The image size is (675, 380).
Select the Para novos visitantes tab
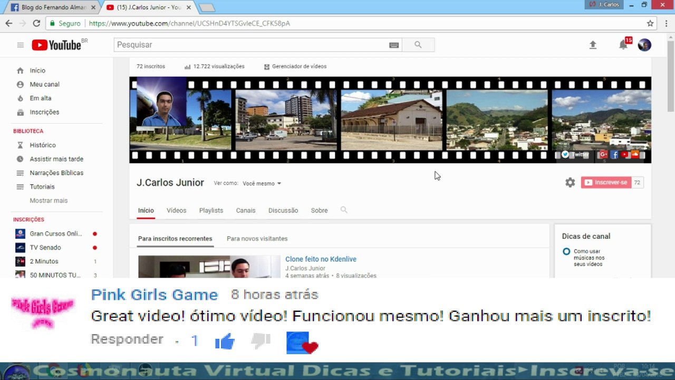[x=257, y=239]
